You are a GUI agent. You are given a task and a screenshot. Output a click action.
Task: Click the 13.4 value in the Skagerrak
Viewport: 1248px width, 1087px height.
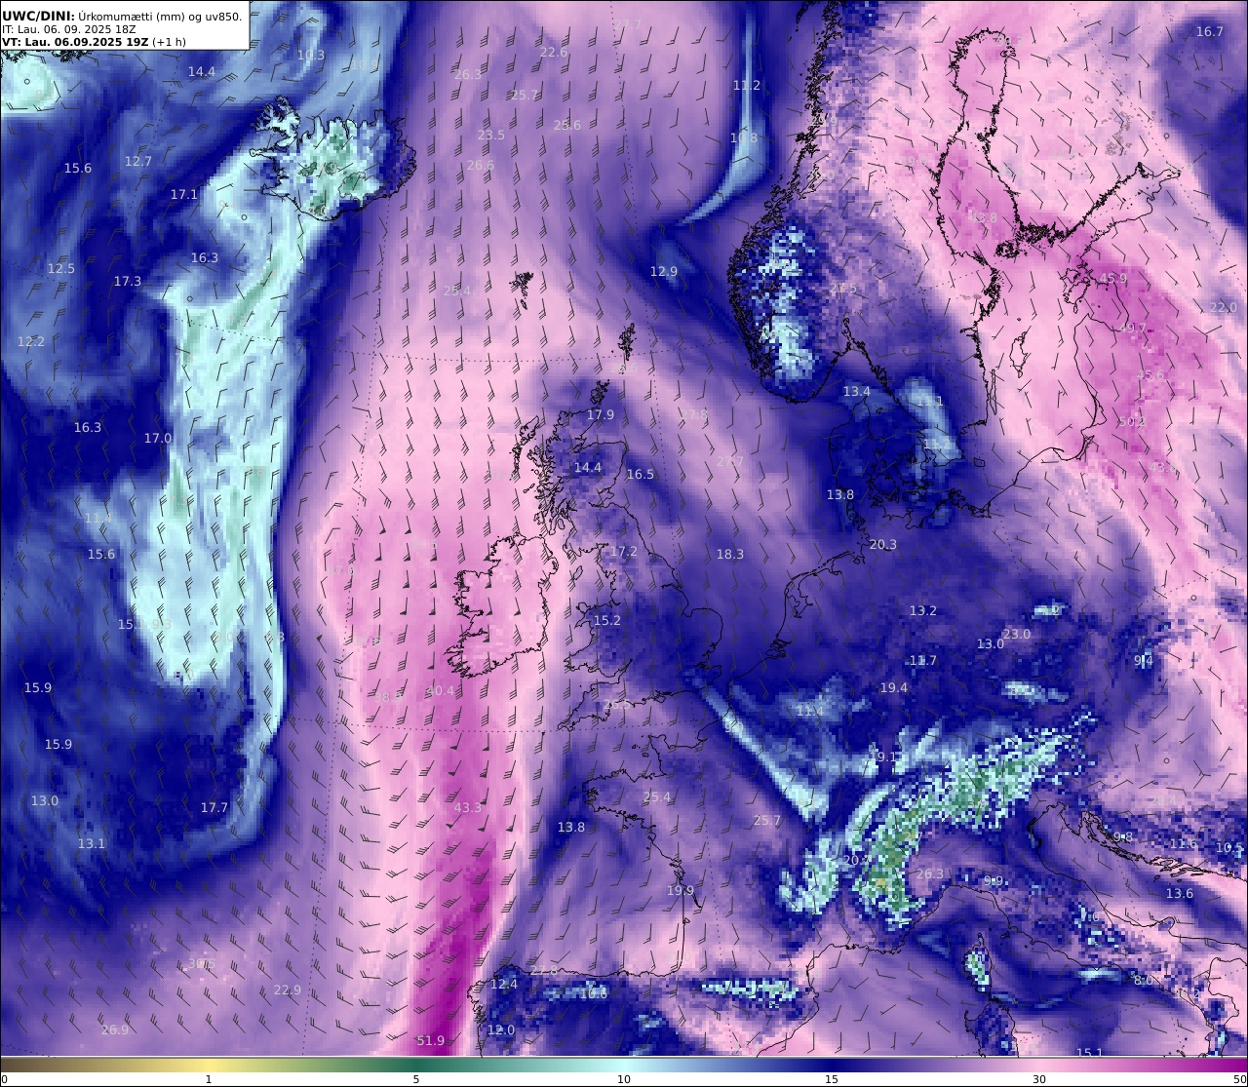tap(856, 391)
